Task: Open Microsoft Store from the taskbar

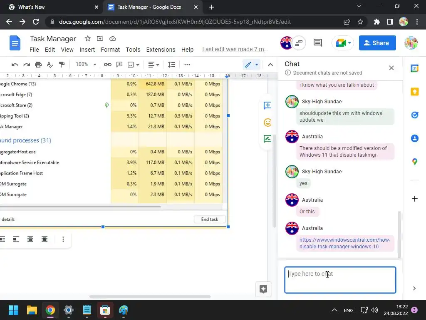Action: [x=105, y=310]
